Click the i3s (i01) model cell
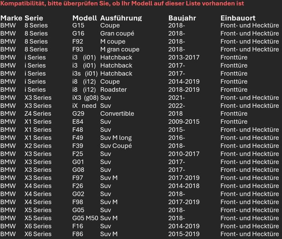This screenshot has width=282, height=239. coord(85,74)
